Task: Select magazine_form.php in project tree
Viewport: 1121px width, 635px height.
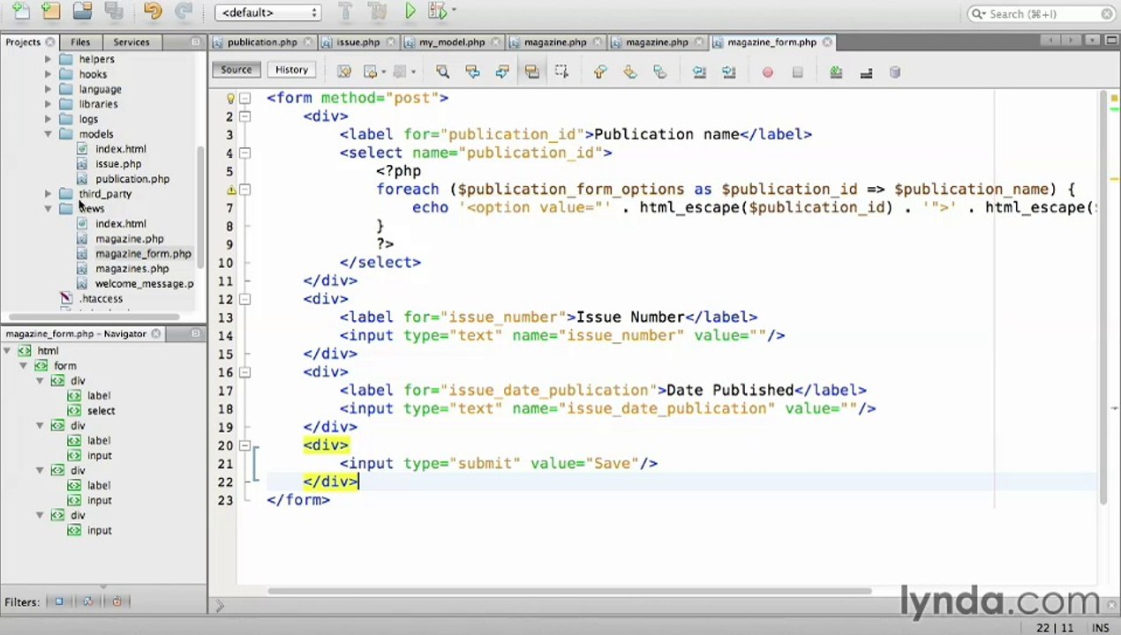Action: (x=143, y=254)
